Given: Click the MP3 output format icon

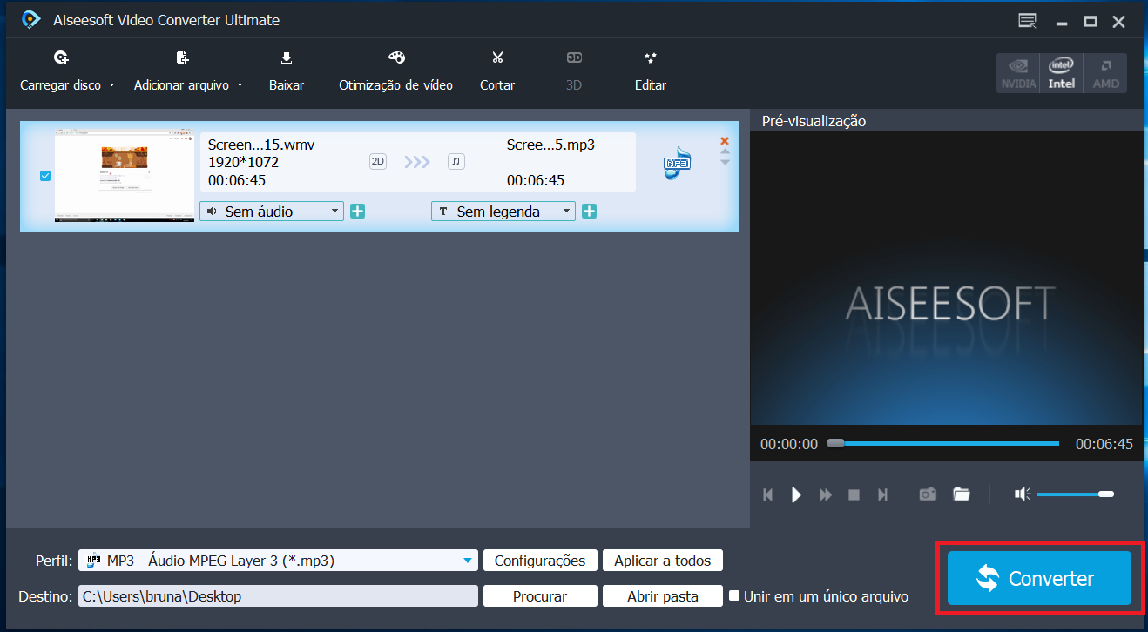Looking at the screenshot, I should pos(677,163).
